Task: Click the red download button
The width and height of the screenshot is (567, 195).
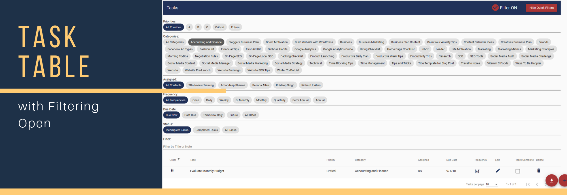Action: tap(551, 181)
